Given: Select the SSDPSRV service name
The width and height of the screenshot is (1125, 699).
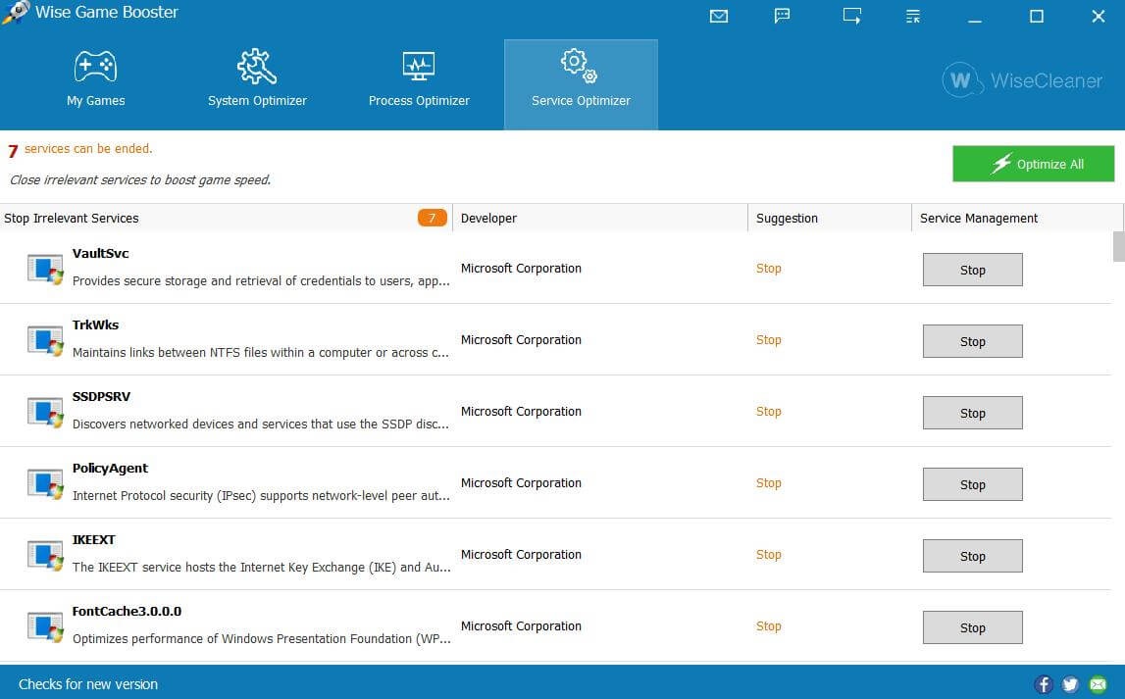Looking at the screenshot, I should [101, 396].
